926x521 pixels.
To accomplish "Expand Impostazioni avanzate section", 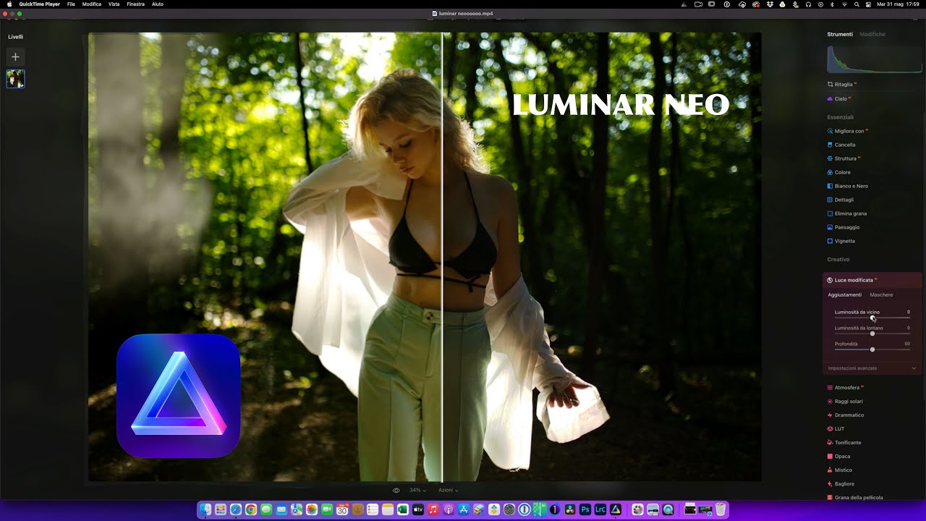I will pos(872,368).
